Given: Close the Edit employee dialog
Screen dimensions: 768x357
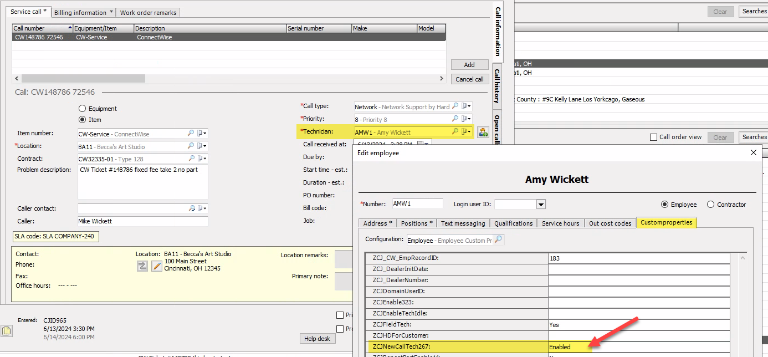Looking at the screenshot, I should [753, 152].
